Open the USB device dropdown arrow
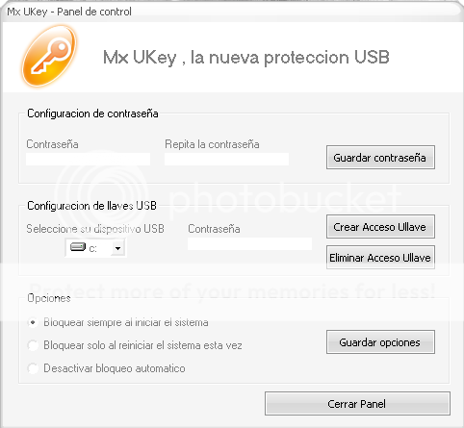 coord(117,248)
